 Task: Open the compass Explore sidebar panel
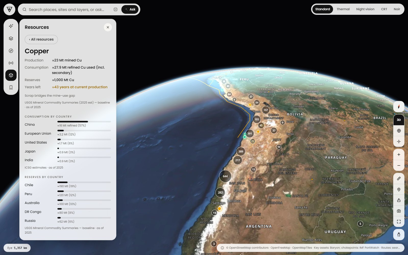[x=11, y=51]
